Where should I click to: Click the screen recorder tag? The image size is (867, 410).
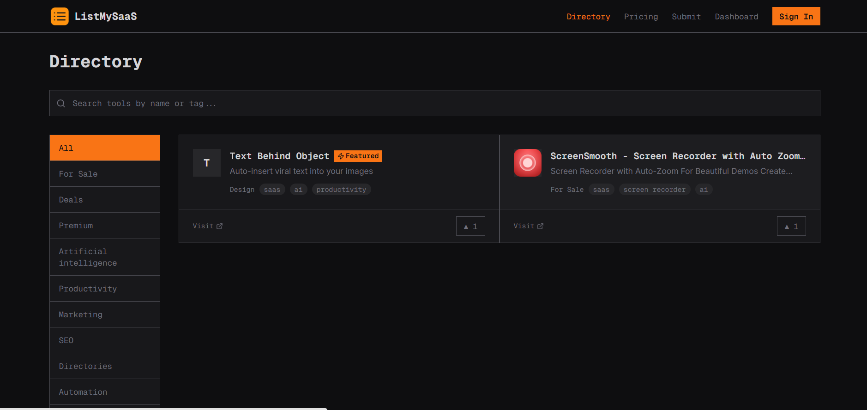pos(655,190)
